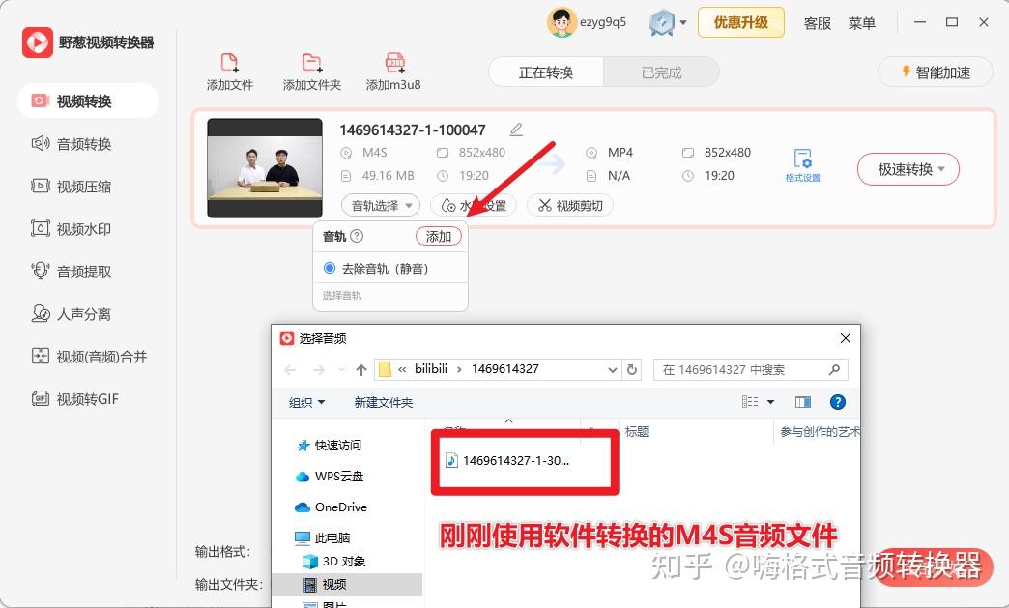Click the 优惠升级 button
Viewport: 1009px width, 608px height.
pyautogui.click(x=740, y=22)
